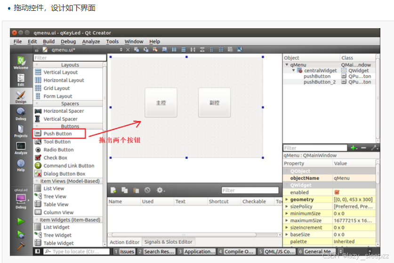The image size is (394, 263).
Task: Switch to Action Editor tab
Action: (124, 242)
